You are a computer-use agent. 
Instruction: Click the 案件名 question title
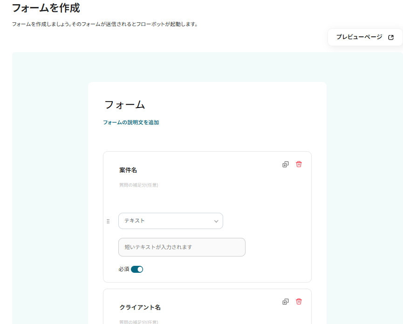click(128, 170)
